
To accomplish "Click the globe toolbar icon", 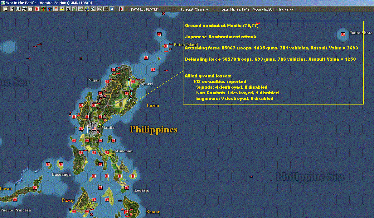I will [87, 9].
